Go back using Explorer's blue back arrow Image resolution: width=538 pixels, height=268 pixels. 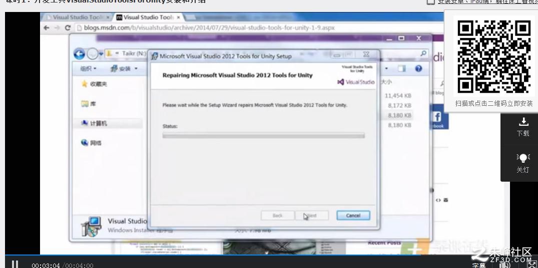[x=79, y=54]
